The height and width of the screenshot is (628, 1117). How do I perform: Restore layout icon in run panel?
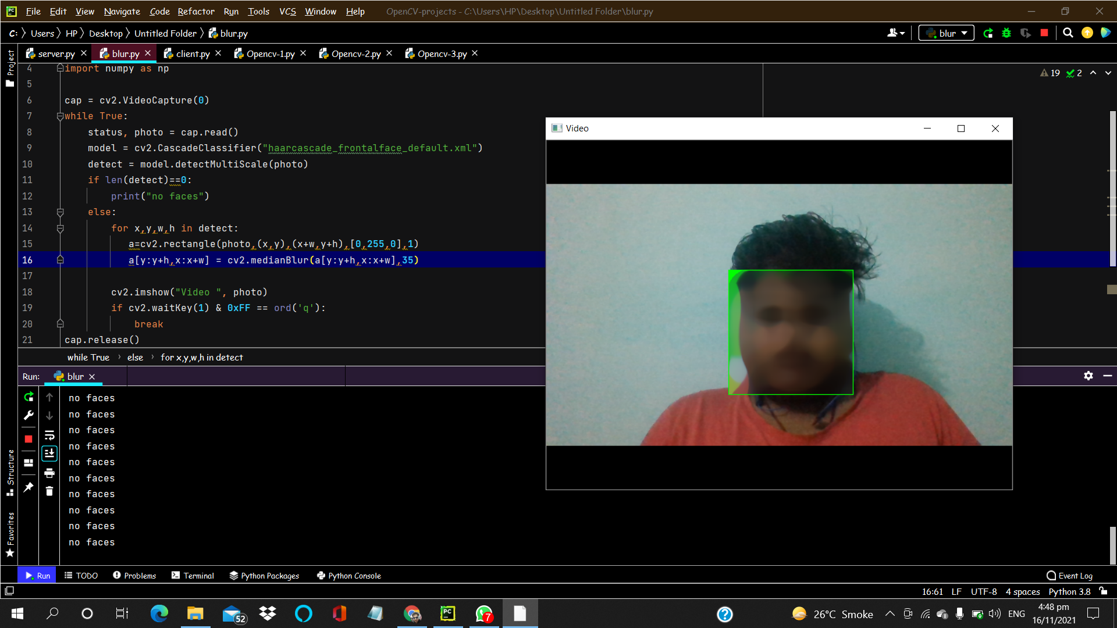(29, 463)
